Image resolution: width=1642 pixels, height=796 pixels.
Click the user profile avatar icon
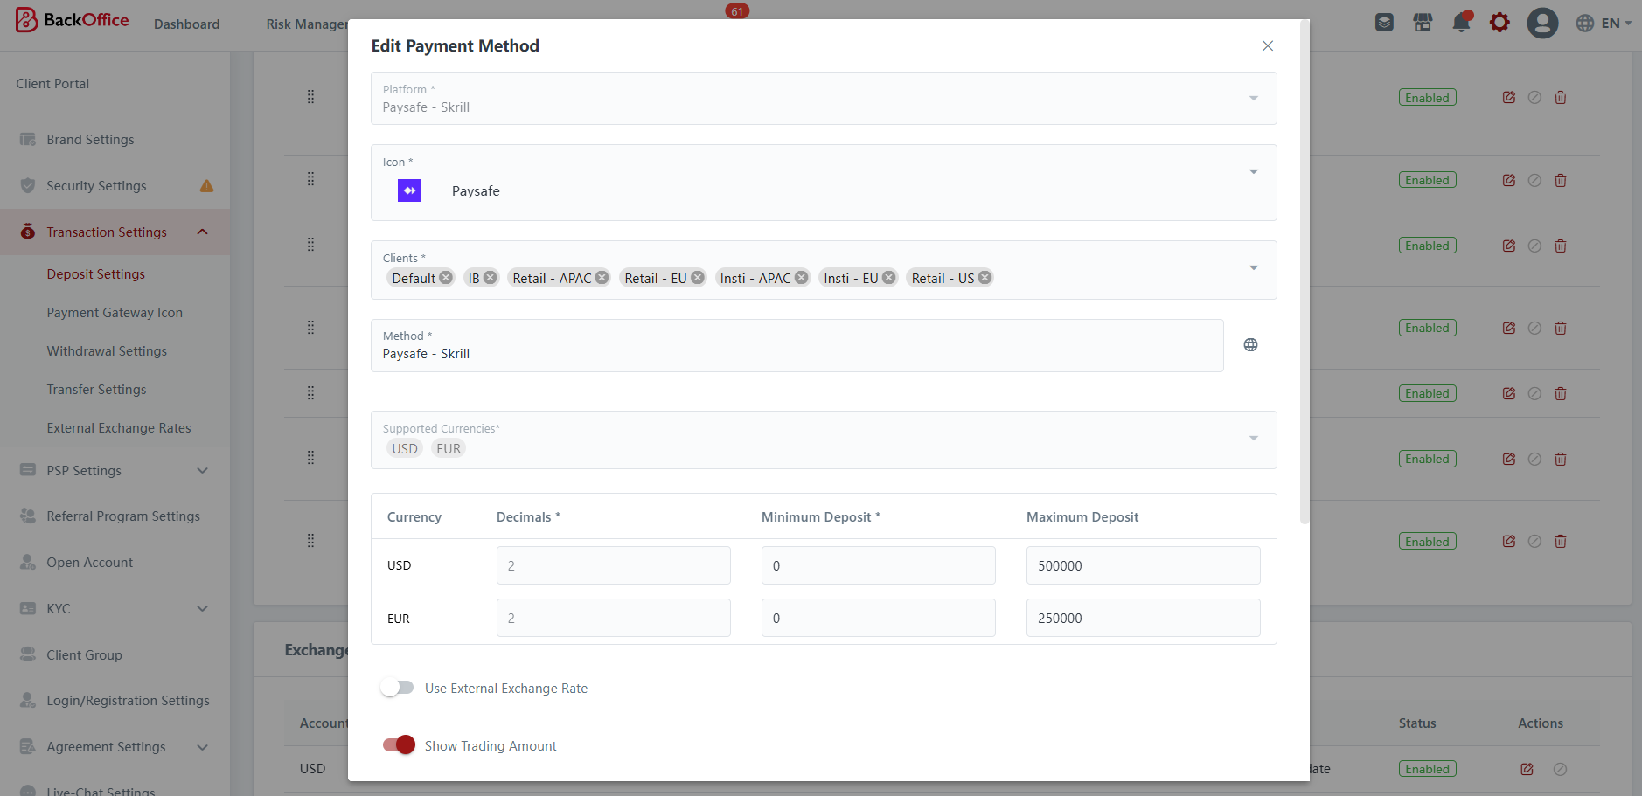click(1542, 23)
